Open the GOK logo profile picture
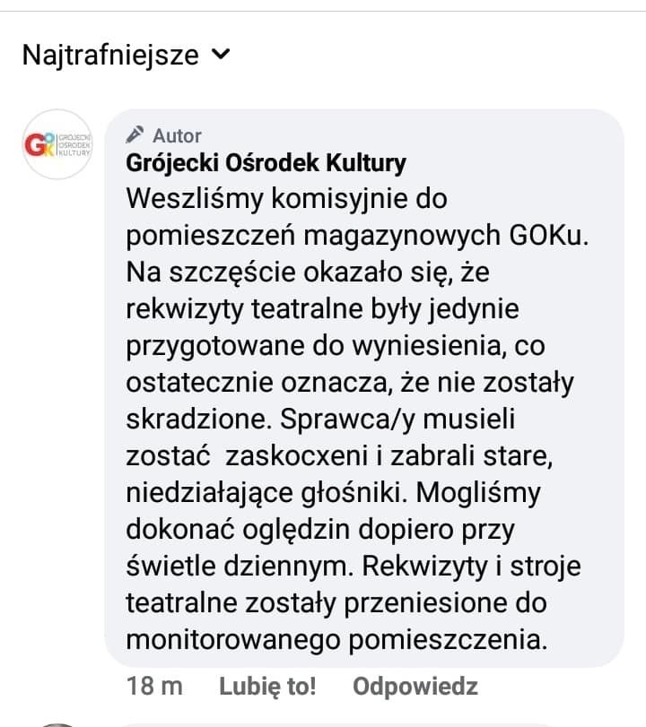 point(57,144)
